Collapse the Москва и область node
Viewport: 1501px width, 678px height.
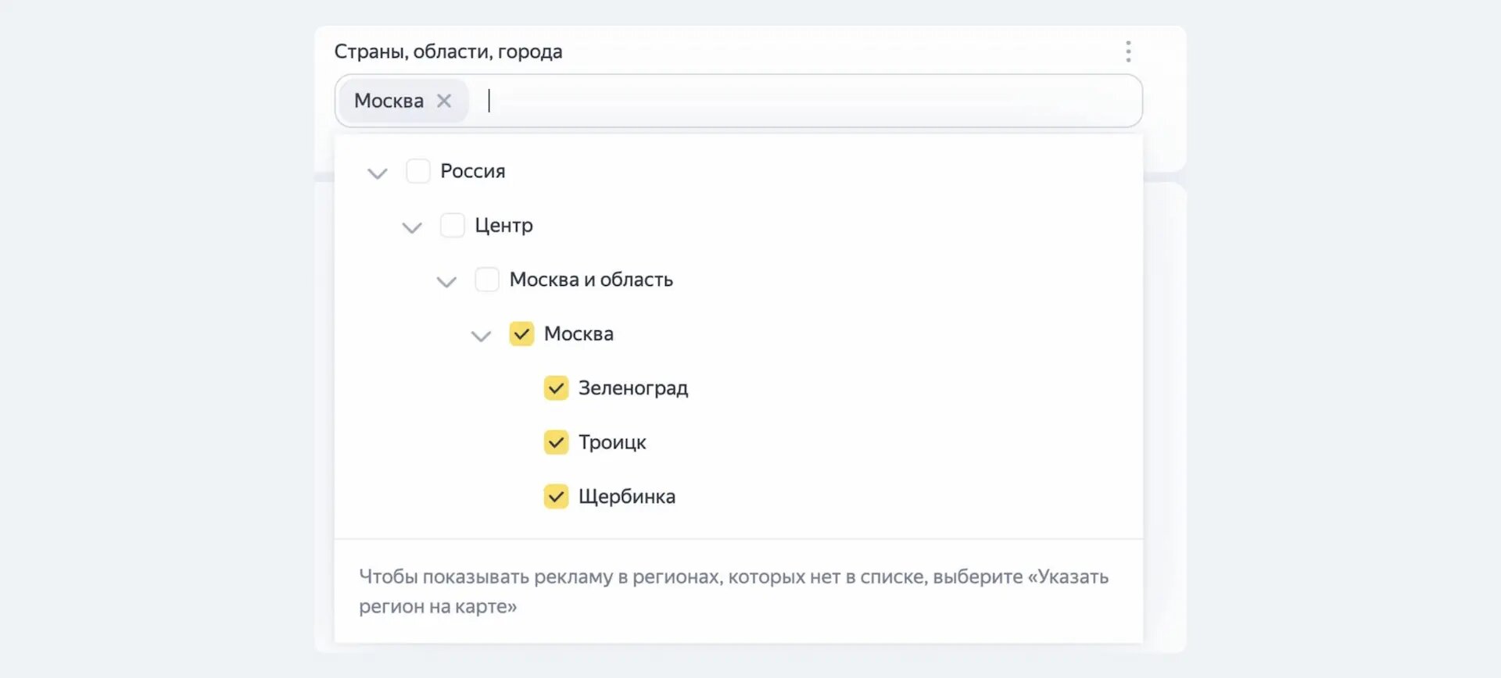pyautogui.click(x=446, y=281)
